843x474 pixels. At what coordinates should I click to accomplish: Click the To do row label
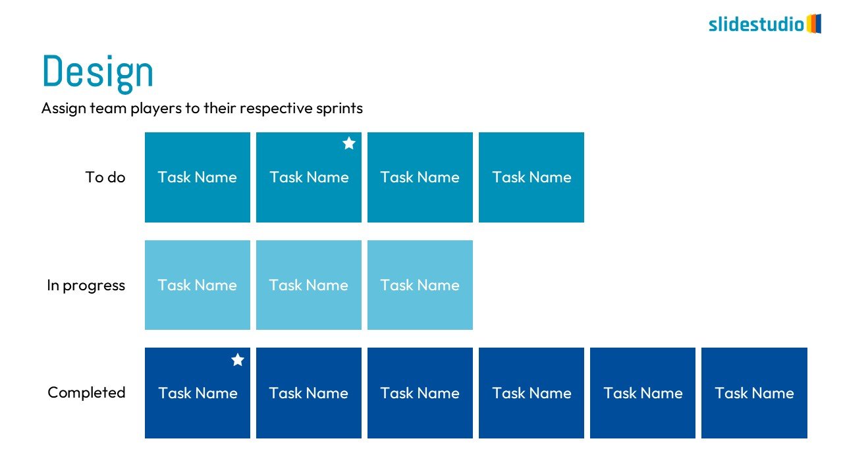coord(105,177)
